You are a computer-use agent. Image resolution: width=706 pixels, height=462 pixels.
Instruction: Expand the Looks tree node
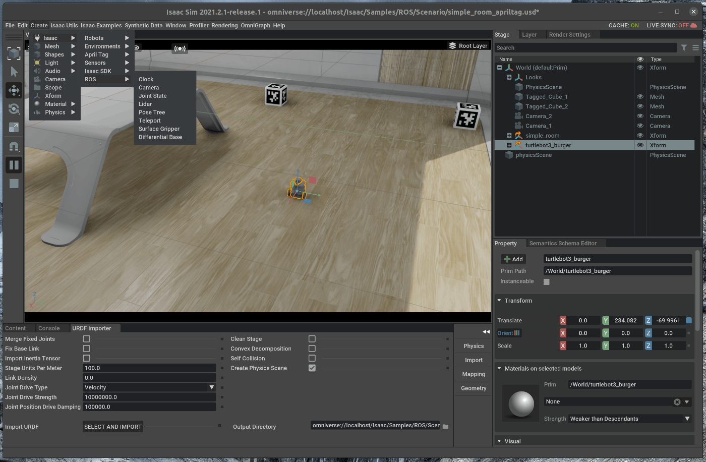coord(509,77)
